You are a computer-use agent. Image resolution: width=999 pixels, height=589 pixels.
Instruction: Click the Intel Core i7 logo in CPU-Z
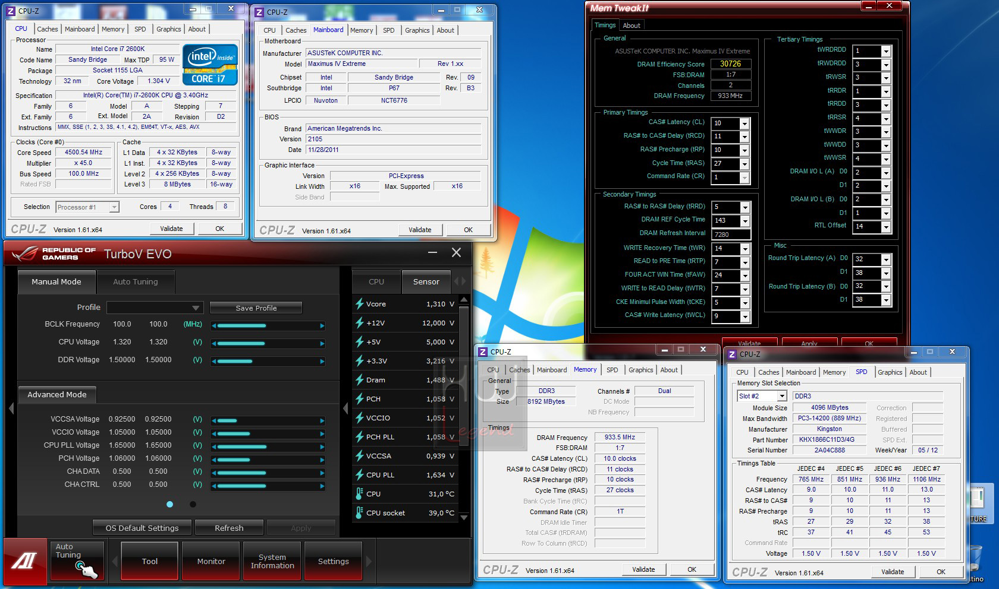(x=210, y=65)
